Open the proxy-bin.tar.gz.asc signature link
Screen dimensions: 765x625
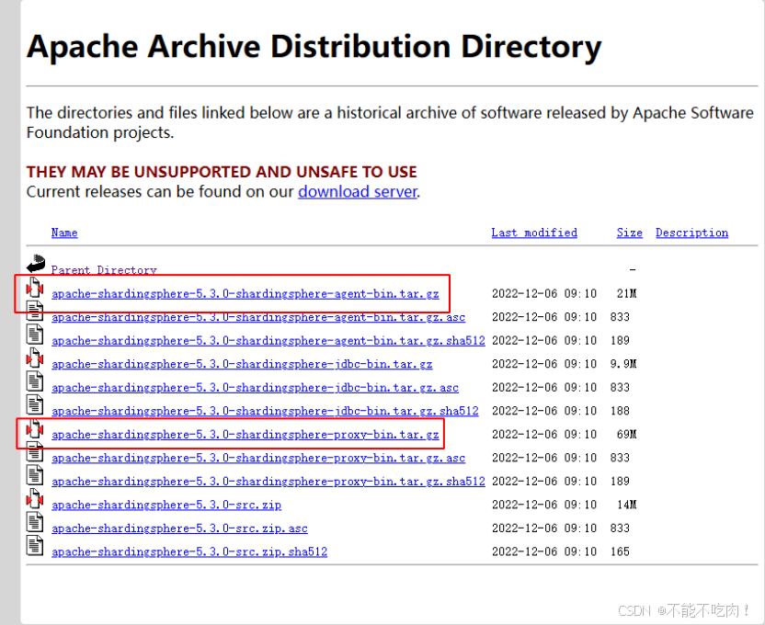point(258,458)
